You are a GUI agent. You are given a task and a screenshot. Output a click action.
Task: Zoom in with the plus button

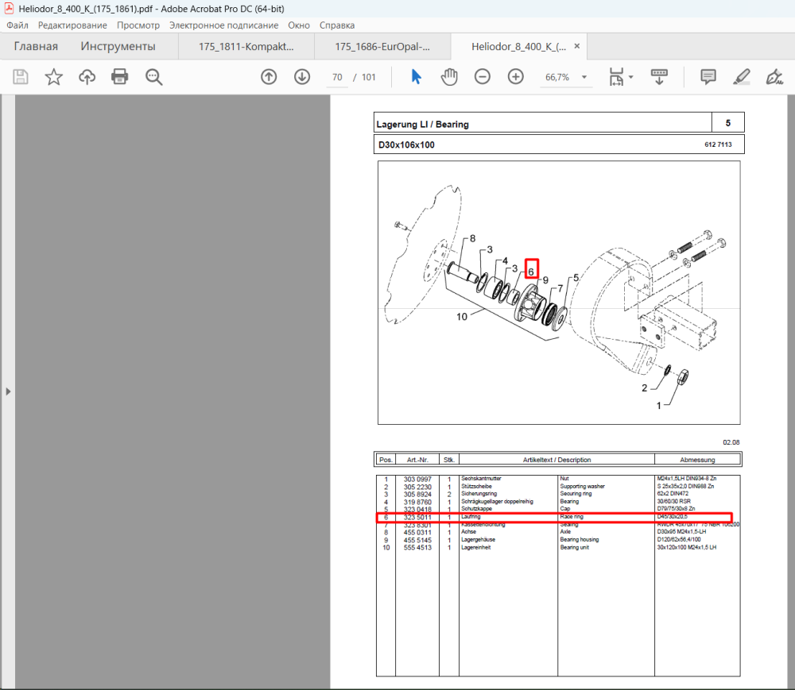pyautogui.click(x=516, y=77)
